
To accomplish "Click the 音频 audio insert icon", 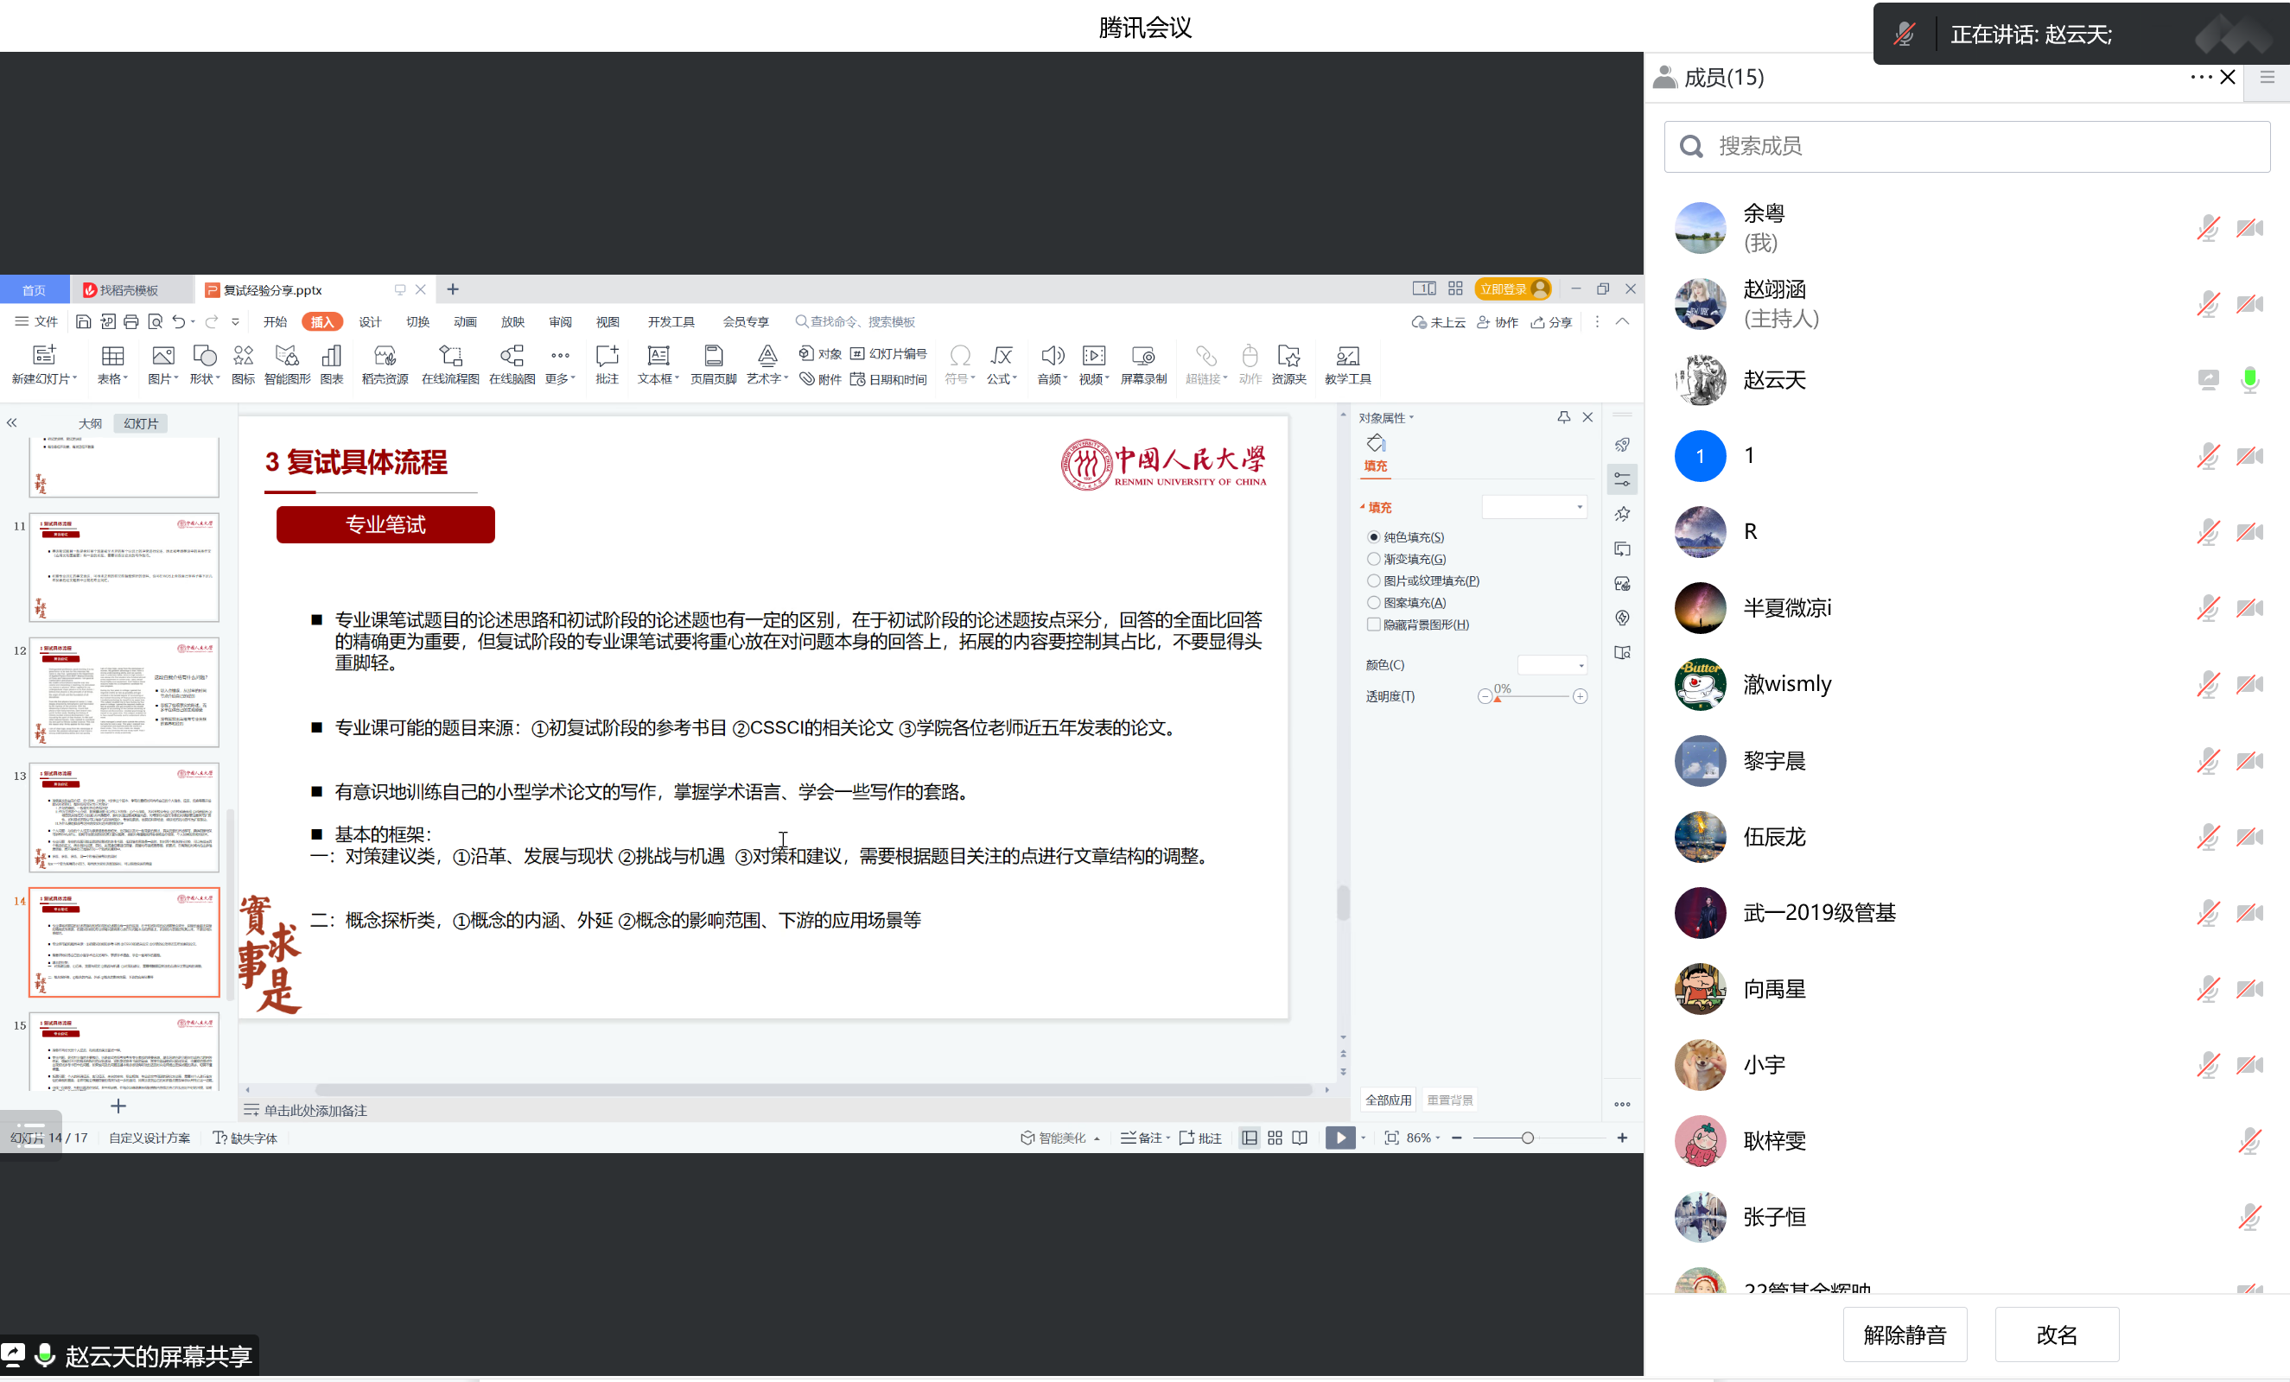I will [1051, 356].
